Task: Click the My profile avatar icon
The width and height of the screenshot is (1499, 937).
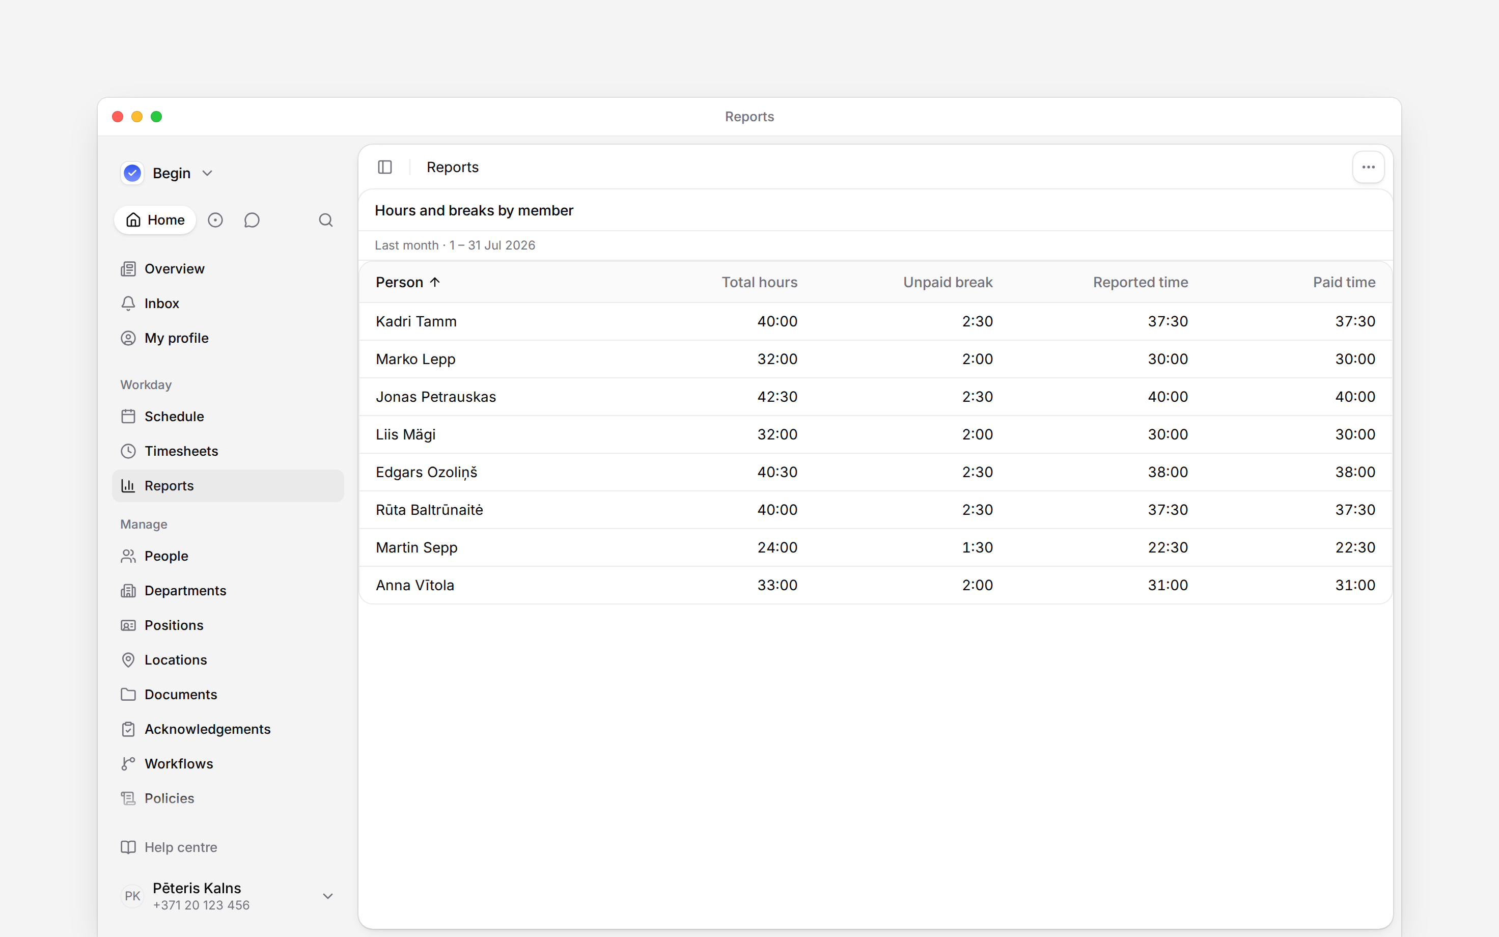Action: 128,338
